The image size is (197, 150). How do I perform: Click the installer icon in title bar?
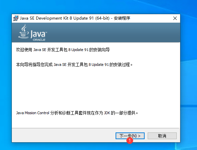(x=16, y=18)
